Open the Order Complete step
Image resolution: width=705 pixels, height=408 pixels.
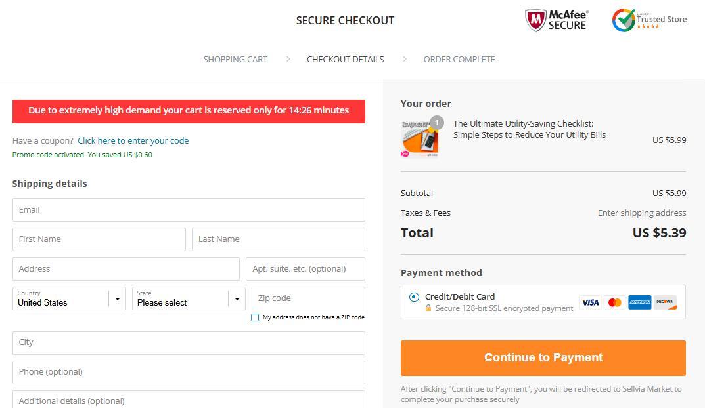coord(459,59)
